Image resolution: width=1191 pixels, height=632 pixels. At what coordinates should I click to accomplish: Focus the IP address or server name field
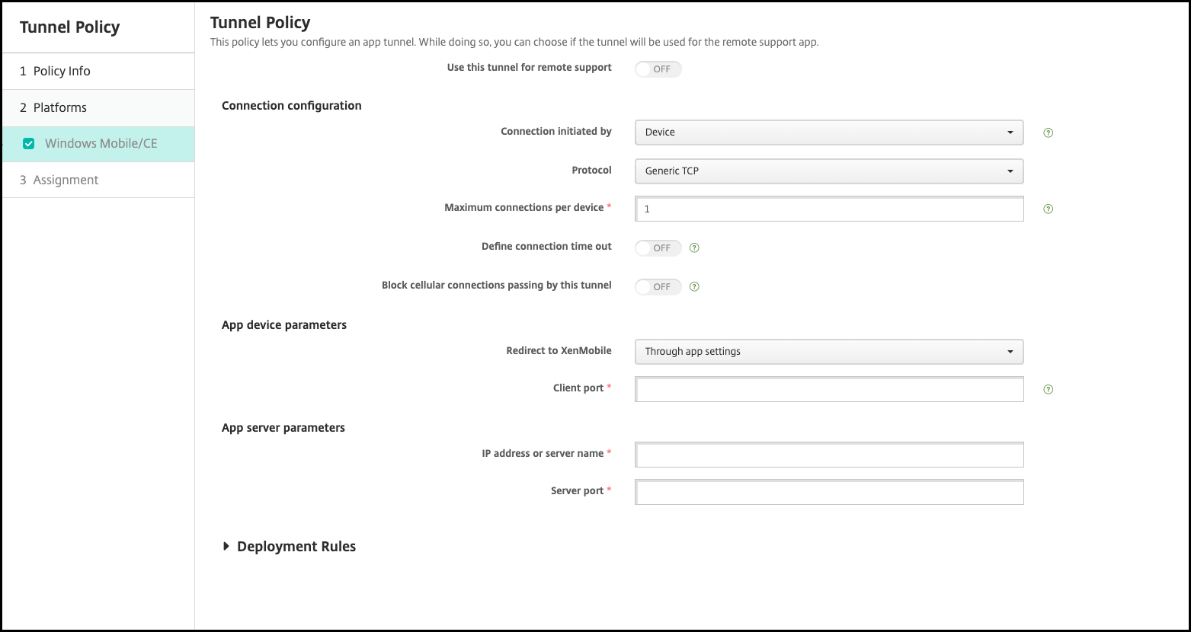(828, 455)
